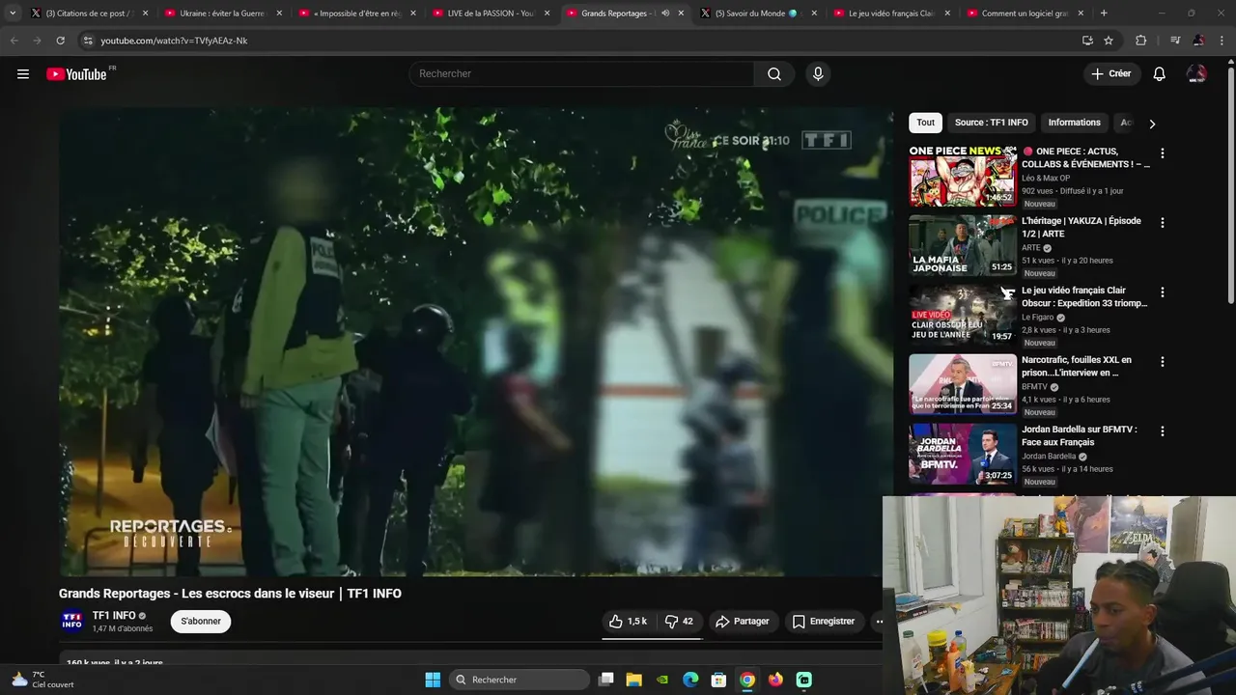Image resolution: width=1236 pixels, height=695 pixels.
Task: Open the Windows Start menu
Action: 433,680
